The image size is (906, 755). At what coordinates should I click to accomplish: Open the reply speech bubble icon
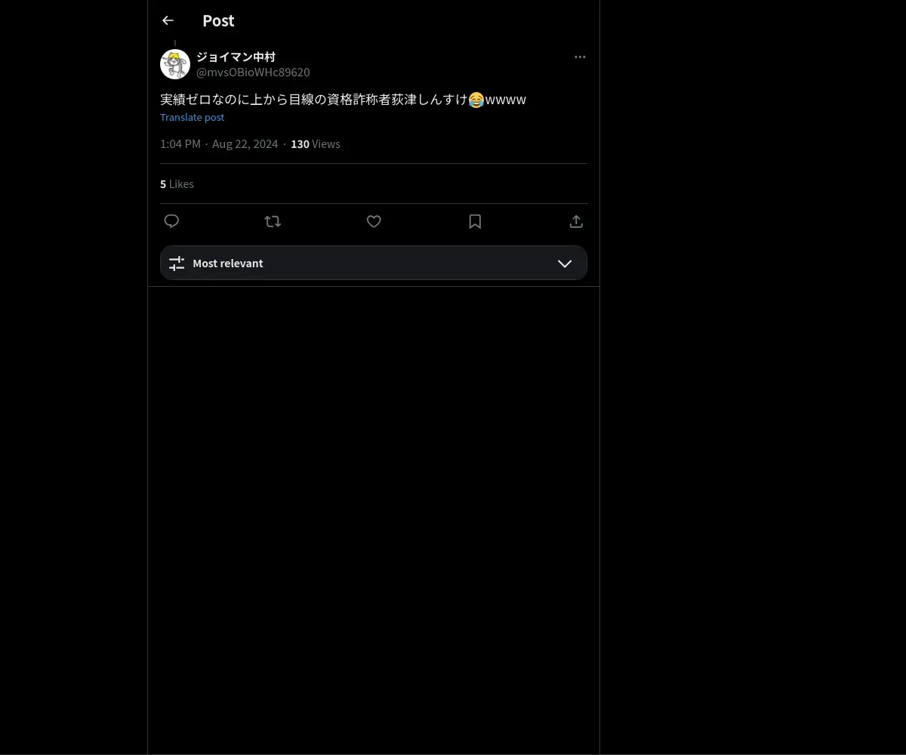171,221
